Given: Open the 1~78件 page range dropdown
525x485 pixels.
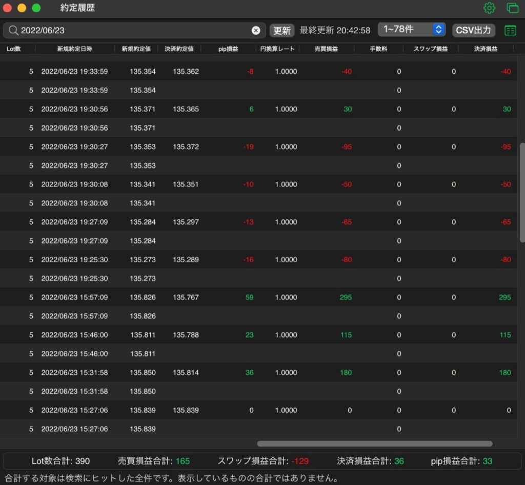Looking at the screenshot, I should 412,29.
